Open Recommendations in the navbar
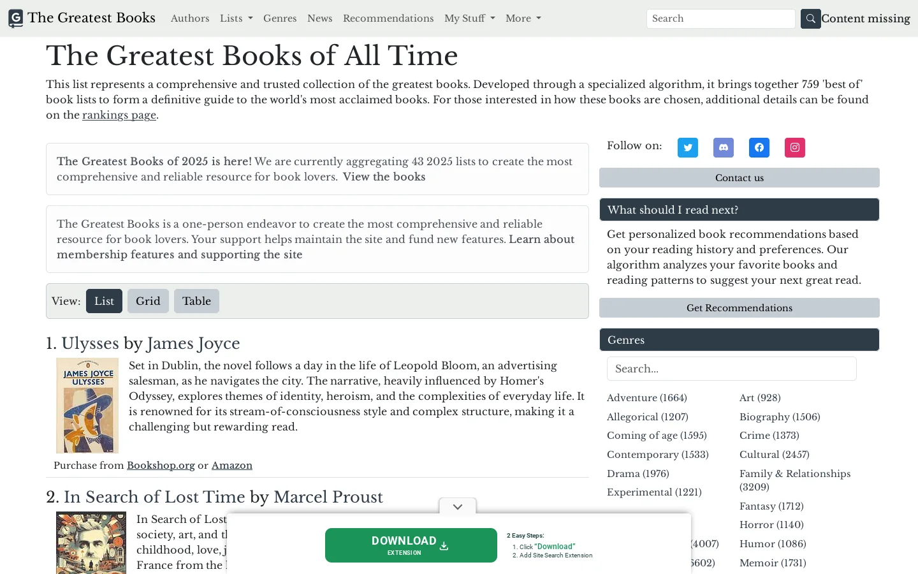The width and height of the screenshot is (918, 574). [388, 18]
